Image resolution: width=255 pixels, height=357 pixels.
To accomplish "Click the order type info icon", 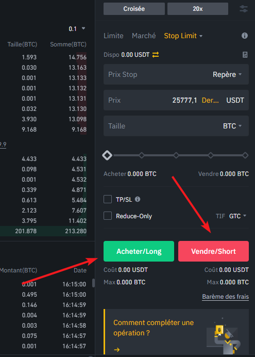I will (x=245, y=36).
